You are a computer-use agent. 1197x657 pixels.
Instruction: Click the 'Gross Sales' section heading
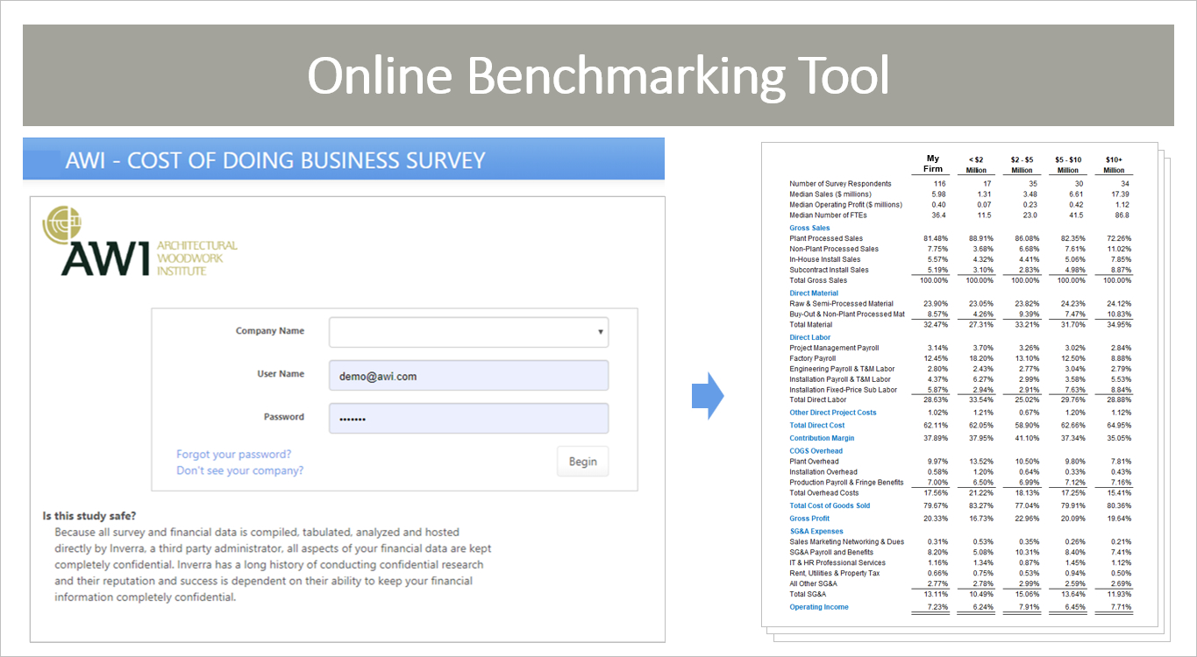809,228
